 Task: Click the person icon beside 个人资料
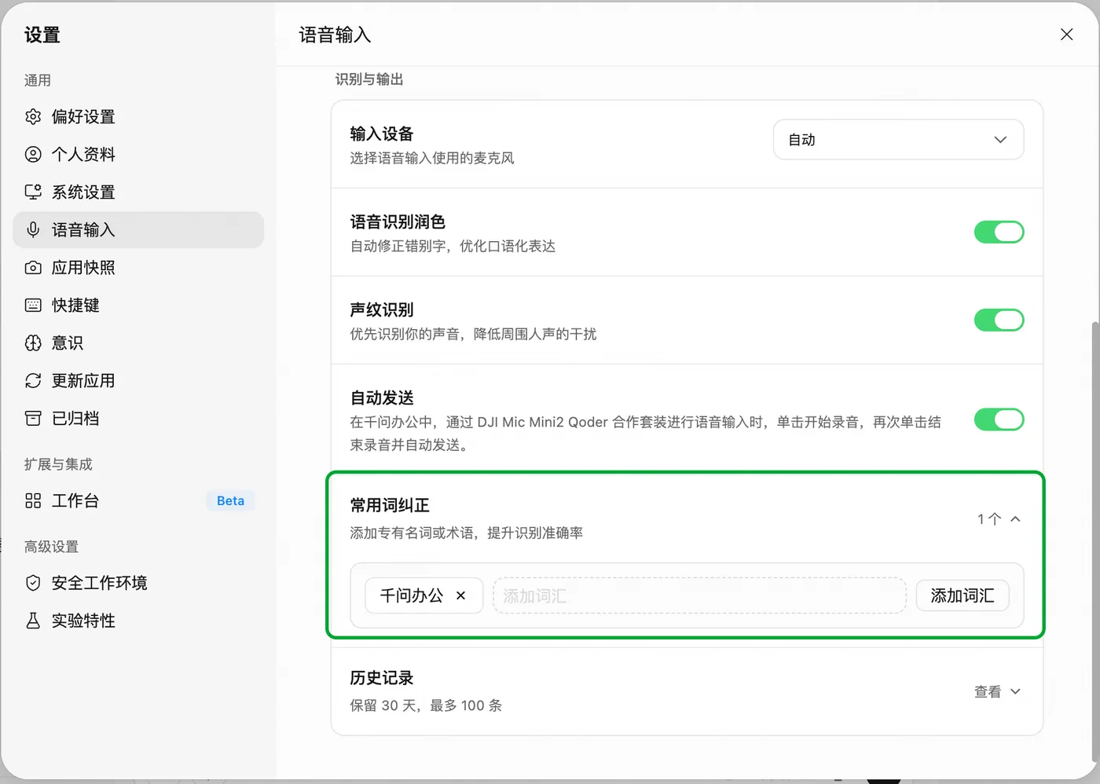point(33,155)
